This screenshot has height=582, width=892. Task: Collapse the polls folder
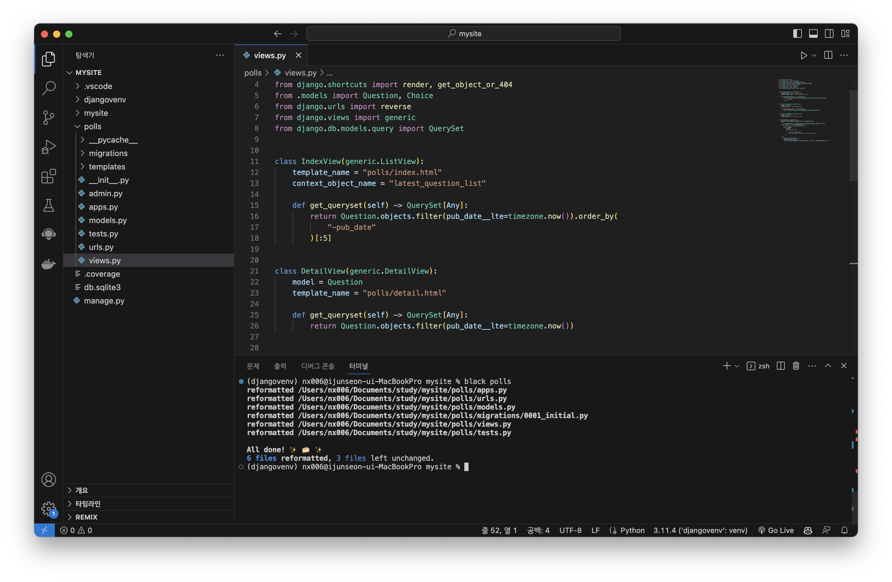(x=93, y=127)
